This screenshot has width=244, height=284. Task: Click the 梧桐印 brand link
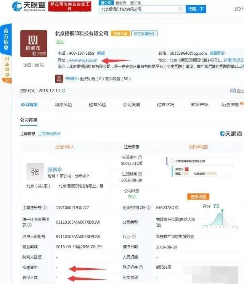click(x=71, y=79)
